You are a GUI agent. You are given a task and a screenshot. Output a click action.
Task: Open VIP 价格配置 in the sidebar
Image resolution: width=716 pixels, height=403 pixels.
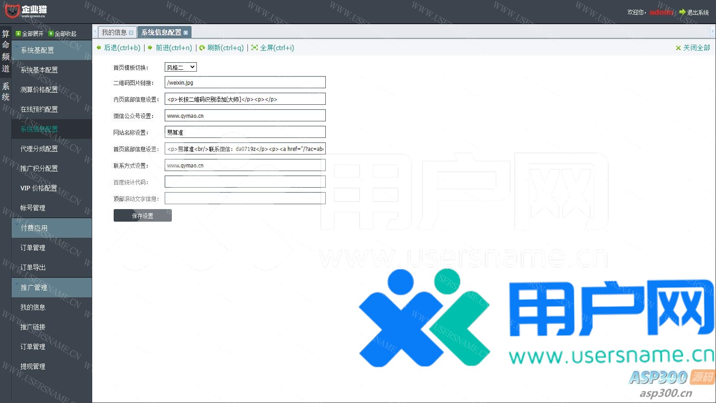(38, 188)
